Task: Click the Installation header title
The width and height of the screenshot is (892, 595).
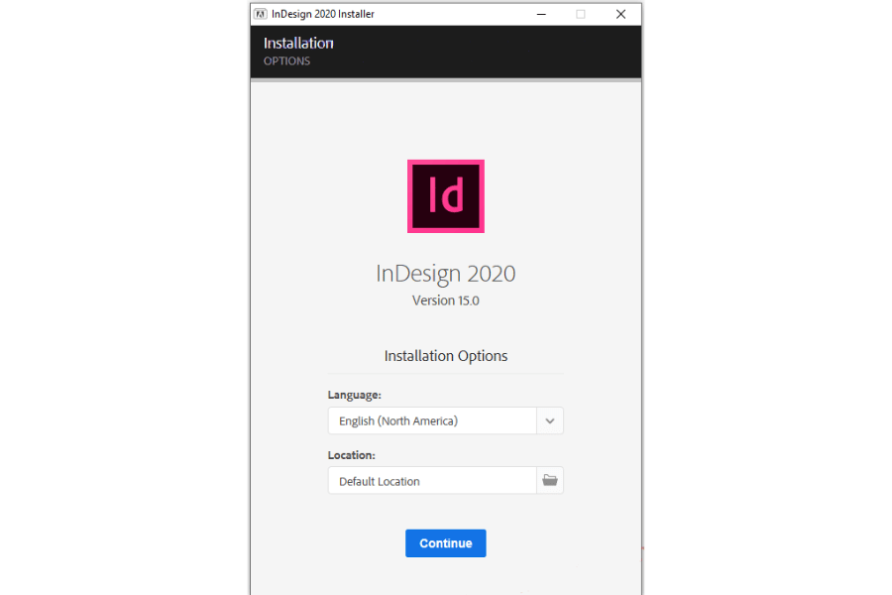Action: click(x=298, y=43)
